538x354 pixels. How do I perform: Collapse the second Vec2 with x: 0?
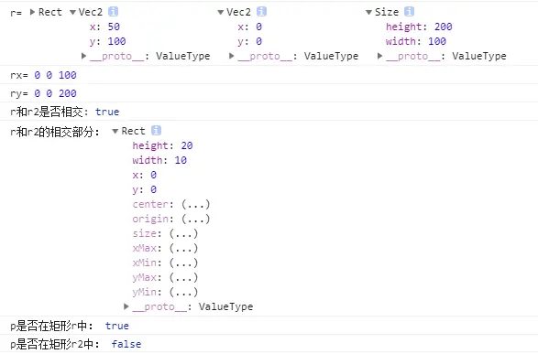click(x=221, y=12)
